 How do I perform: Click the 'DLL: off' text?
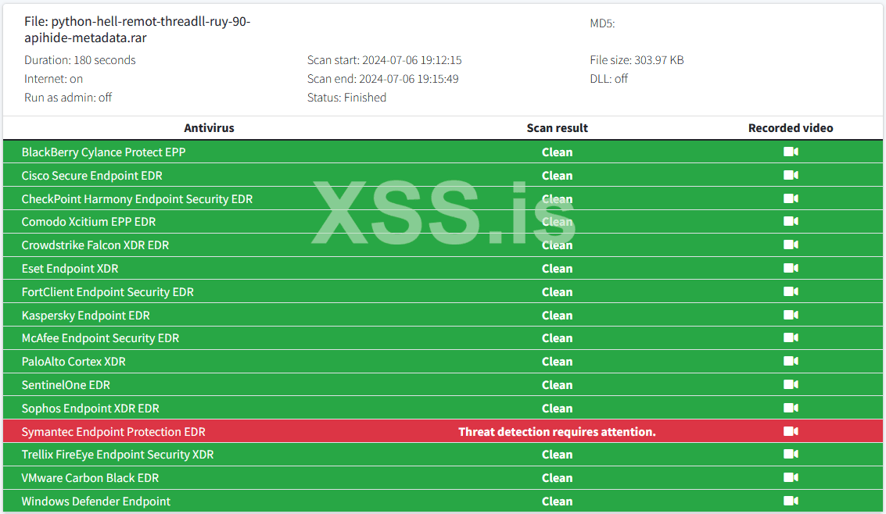pyautogui.click(x=608, y=78)
